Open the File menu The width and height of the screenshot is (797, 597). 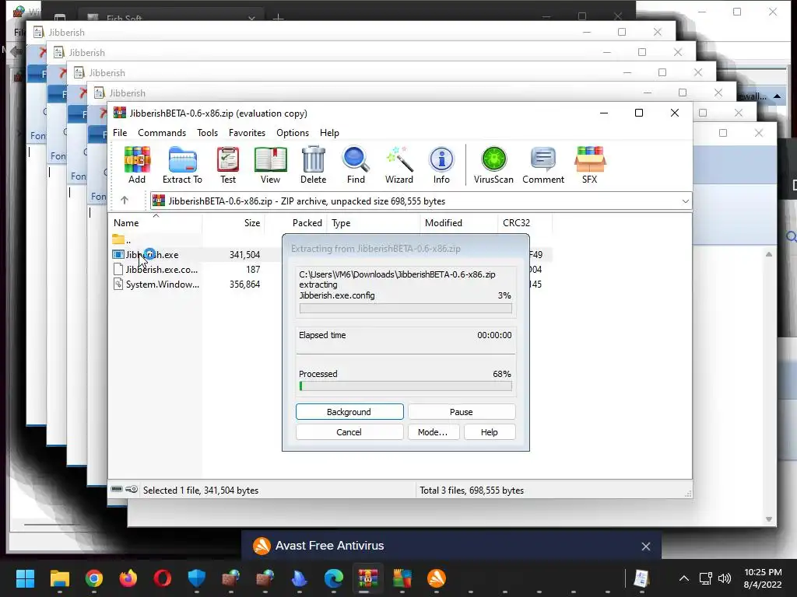point(120,132)
